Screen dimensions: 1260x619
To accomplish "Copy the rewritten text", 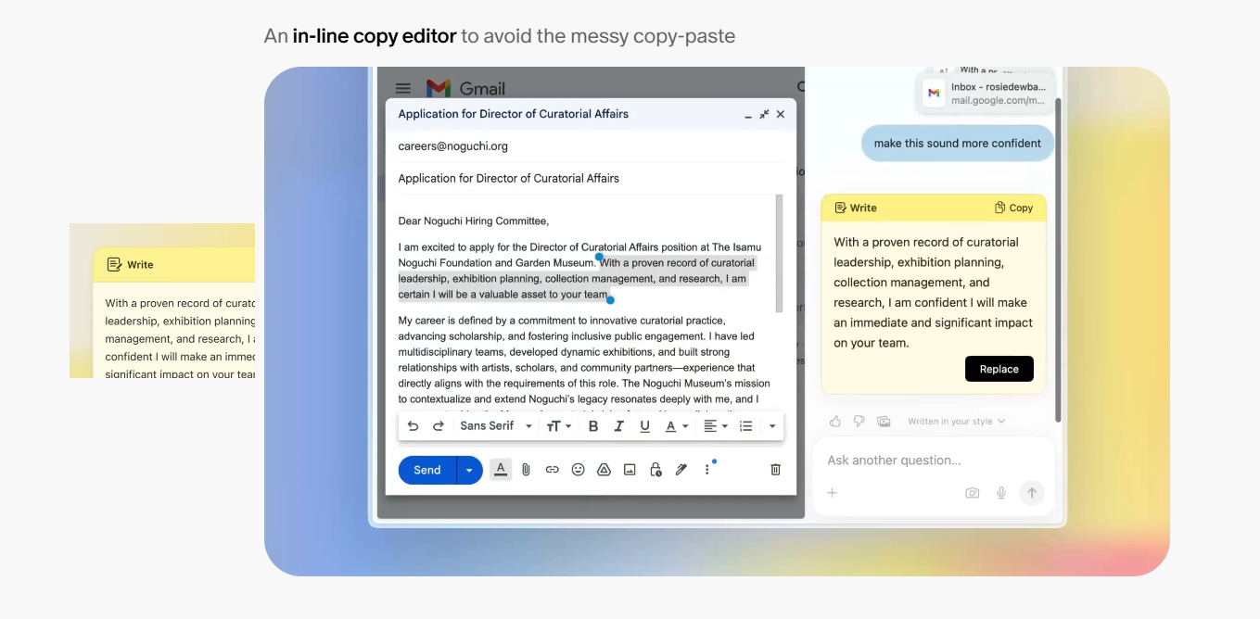I will [1013, 208].
